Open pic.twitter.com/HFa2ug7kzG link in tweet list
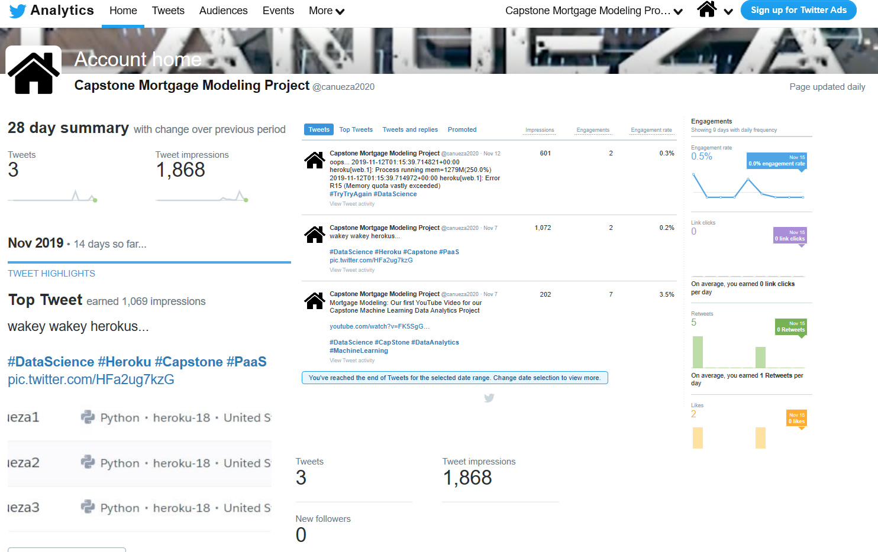Image resolution: width=878 pixels, height=552 pixels. pos(371,260)
